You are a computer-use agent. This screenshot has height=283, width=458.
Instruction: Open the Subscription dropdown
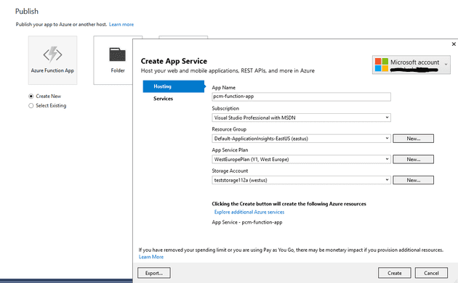pos(301,118)
